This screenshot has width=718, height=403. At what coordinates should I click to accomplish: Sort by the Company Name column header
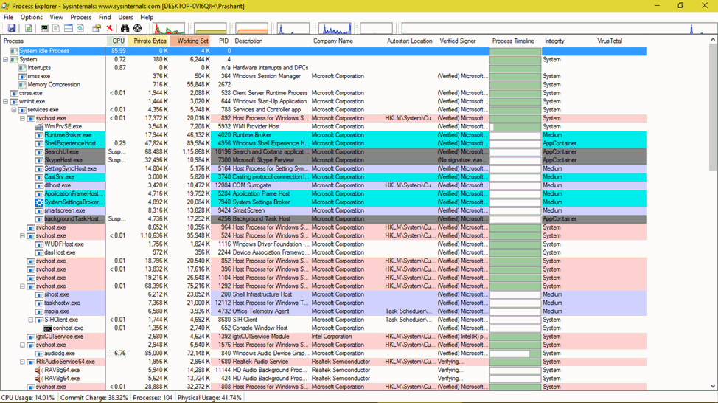pos(332,41)
